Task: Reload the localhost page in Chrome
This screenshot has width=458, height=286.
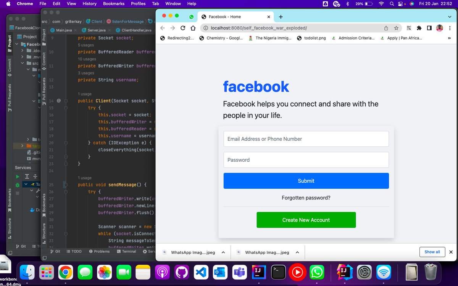Action: coord(183,28)
